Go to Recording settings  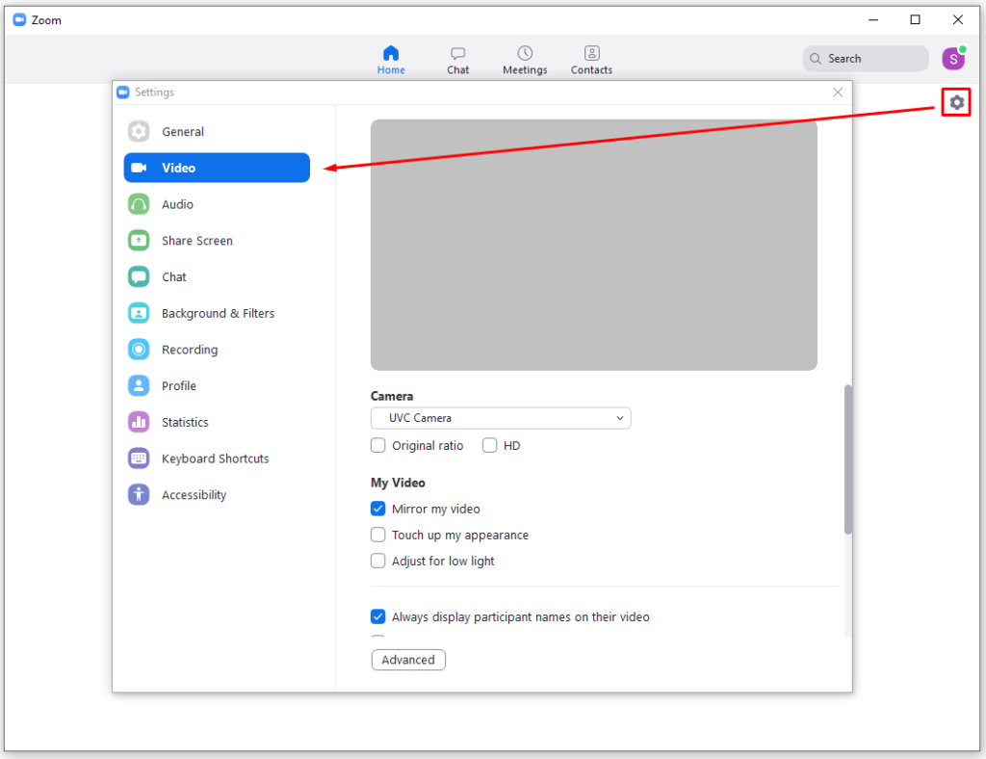tap(189, 350)
